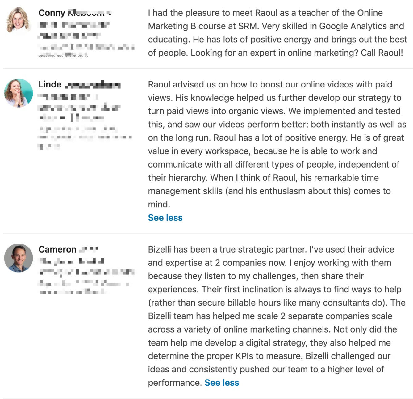Click "Bizelli has been a true strategic partner"

pos(227,249)
